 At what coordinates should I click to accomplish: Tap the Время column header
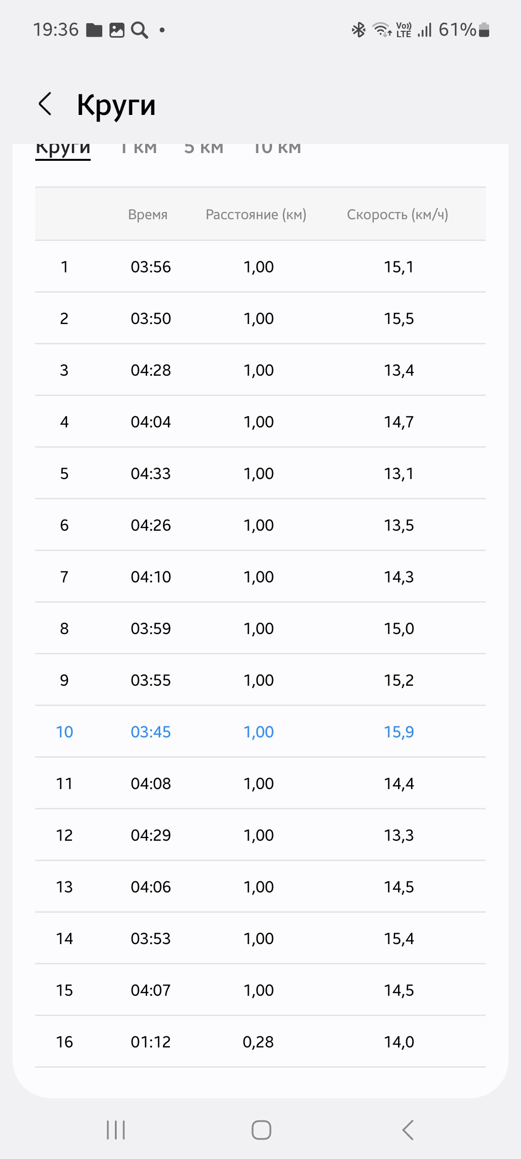pyautogui.click(x=148, y=214)
